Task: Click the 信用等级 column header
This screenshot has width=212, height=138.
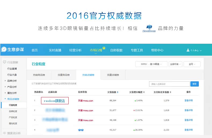Action: tap(82, 92)
